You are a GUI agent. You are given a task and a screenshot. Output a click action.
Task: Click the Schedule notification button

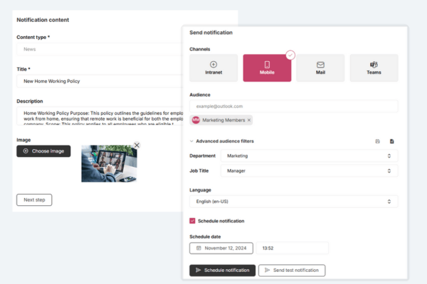(222, 271)
